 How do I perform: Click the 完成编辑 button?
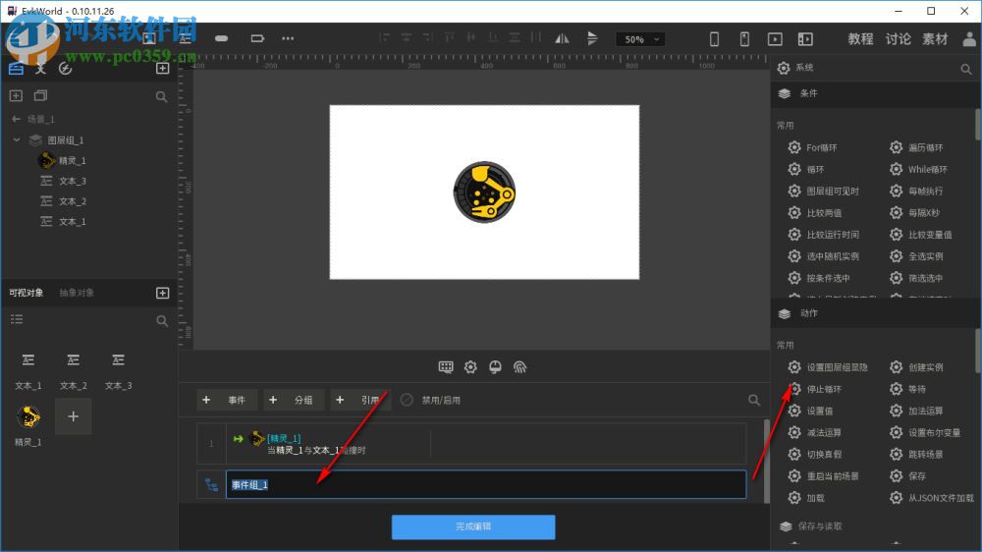point(473,527)
